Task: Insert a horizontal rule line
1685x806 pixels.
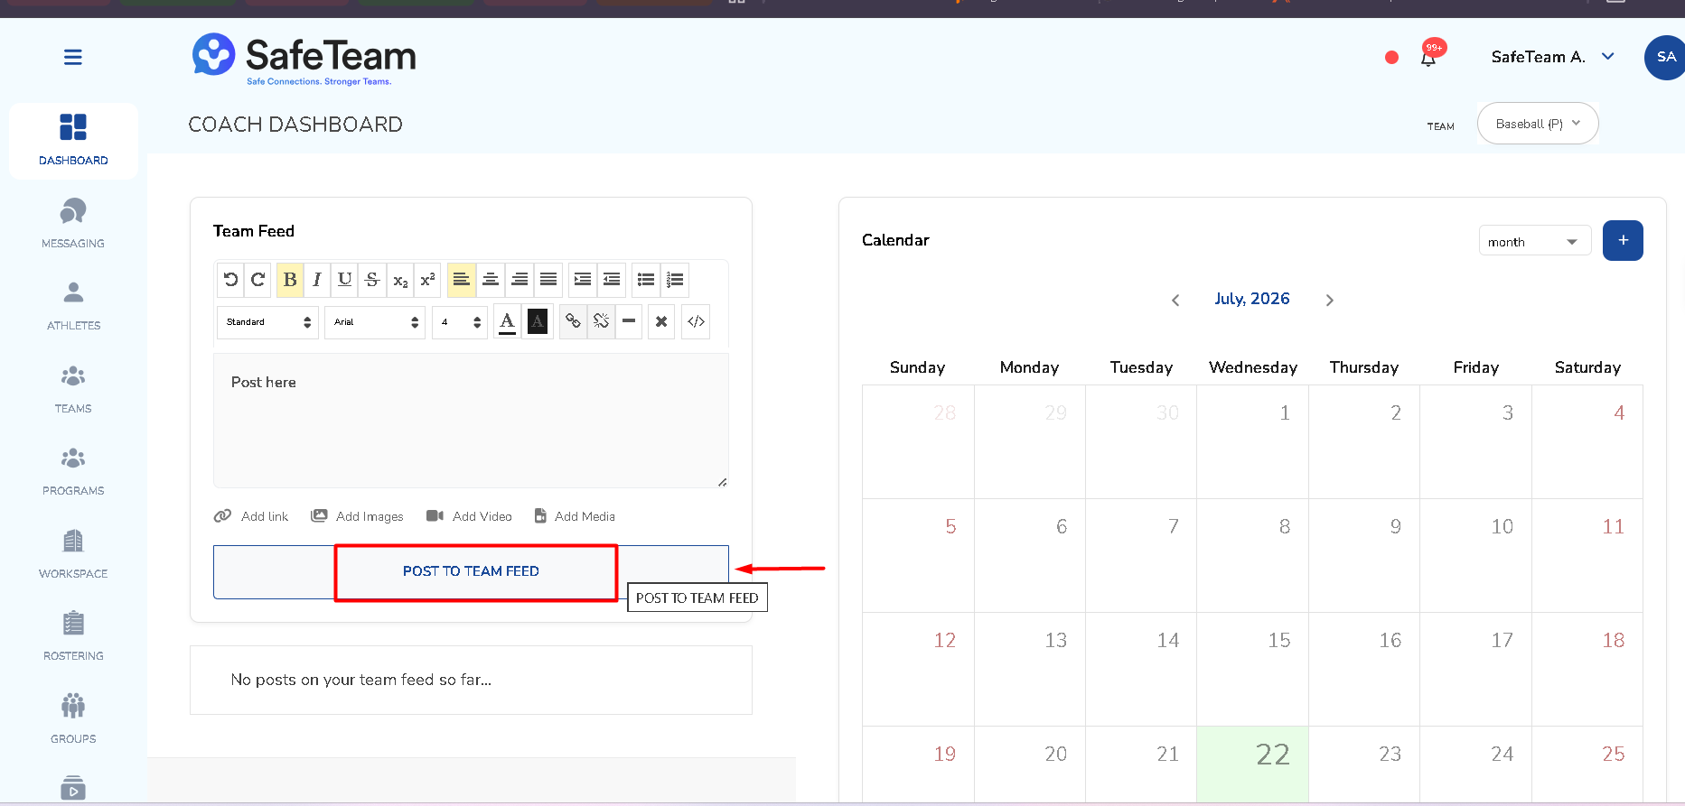Action: (629, 322)
